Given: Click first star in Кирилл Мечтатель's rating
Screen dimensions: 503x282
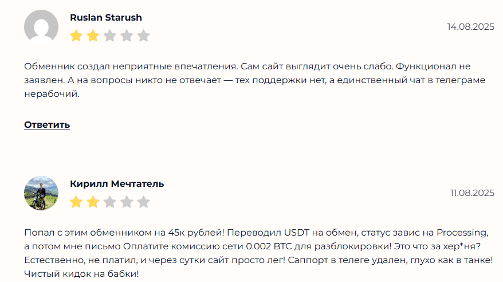Looking at the screenshot, I should click(76, 202).
